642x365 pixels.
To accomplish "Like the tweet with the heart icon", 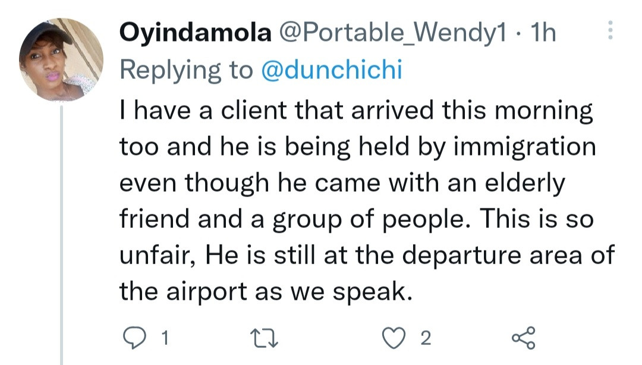I will 394,338.
